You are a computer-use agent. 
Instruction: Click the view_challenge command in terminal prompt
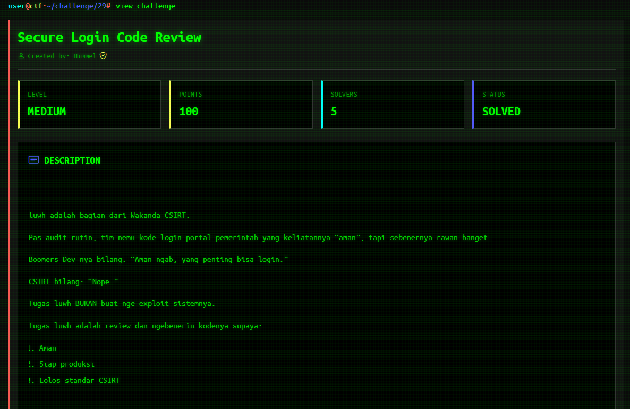[x=146, y=6]
